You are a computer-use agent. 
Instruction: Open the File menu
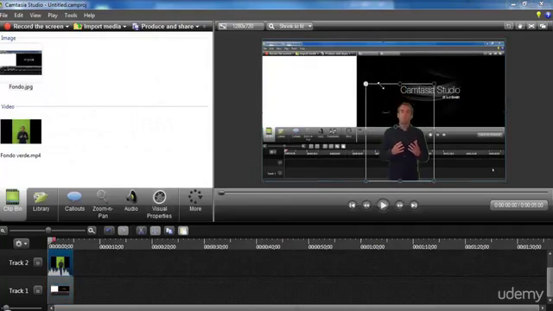(x=3, y=16)
